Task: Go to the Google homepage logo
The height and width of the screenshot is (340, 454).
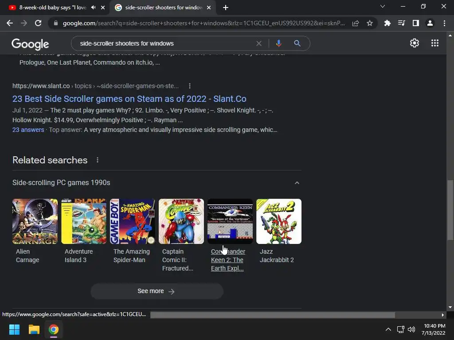Action: (x=30, y=44)
